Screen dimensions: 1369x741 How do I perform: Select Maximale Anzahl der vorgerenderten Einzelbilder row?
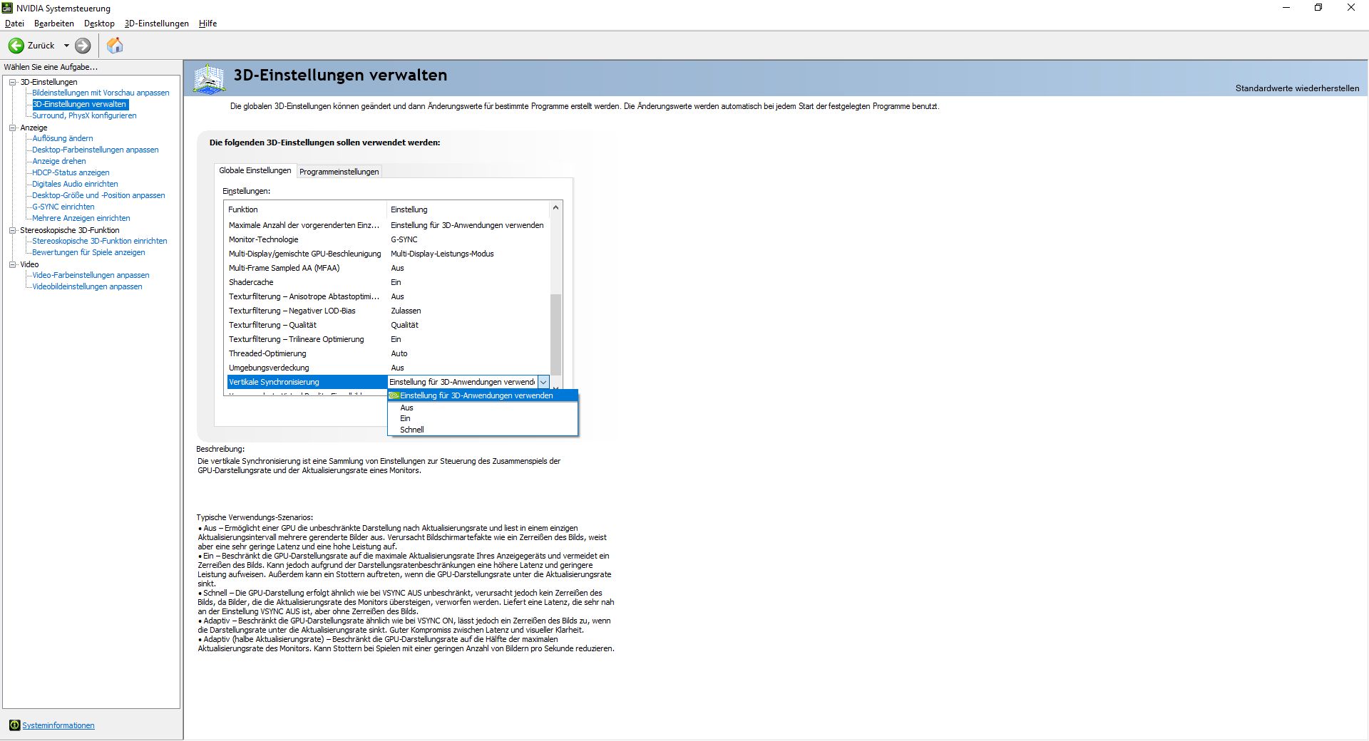[389, 225]
